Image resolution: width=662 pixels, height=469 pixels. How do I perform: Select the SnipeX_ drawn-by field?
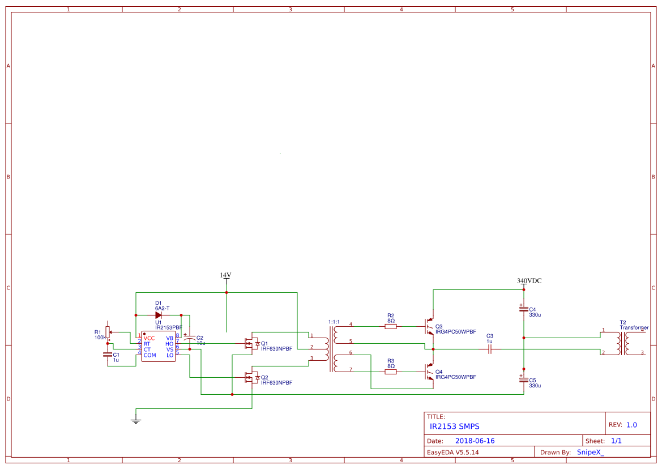coord(590,452)
